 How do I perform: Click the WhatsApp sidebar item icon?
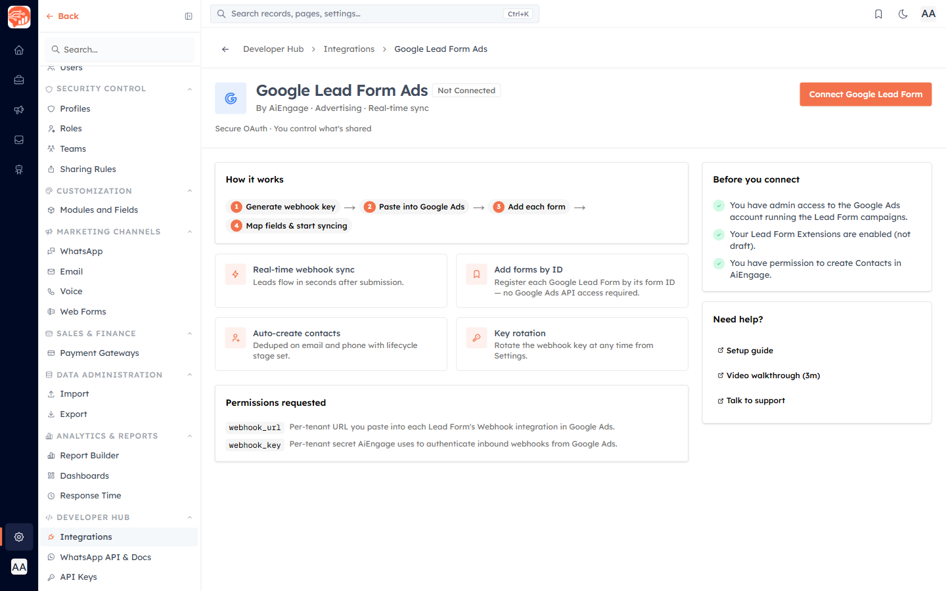coord(51,252)
